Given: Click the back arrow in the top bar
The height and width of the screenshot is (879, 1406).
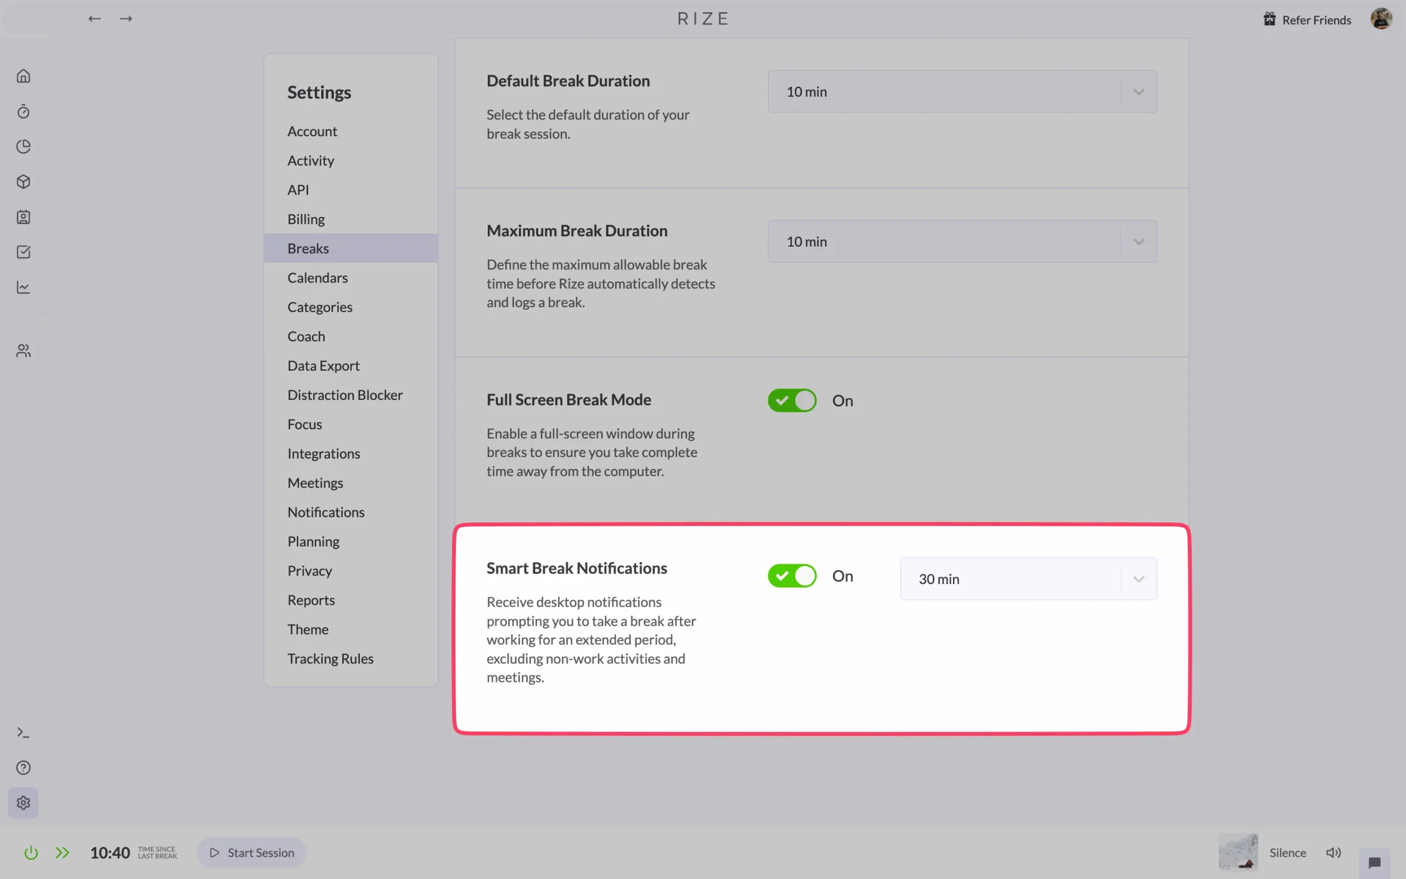Looking at the screenshot, I should click(94, 19).
